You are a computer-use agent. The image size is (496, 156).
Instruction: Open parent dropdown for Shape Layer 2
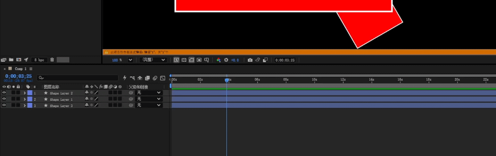tap(149, 93)
